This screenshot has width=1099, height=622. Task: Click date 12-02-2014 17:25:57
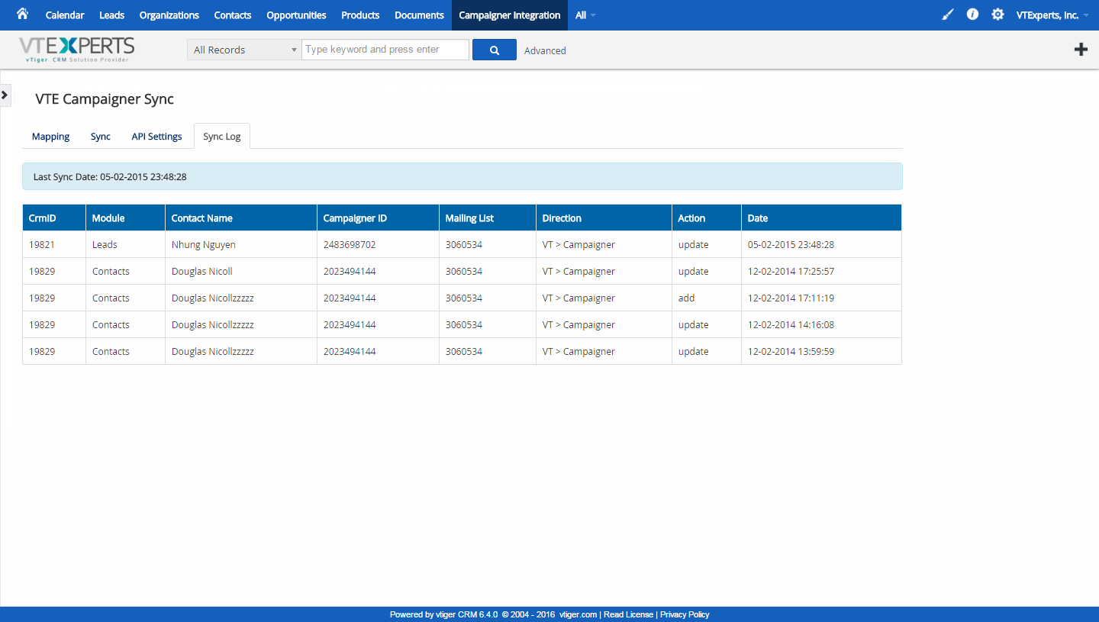pyautogui.click(x=791, y=272)
